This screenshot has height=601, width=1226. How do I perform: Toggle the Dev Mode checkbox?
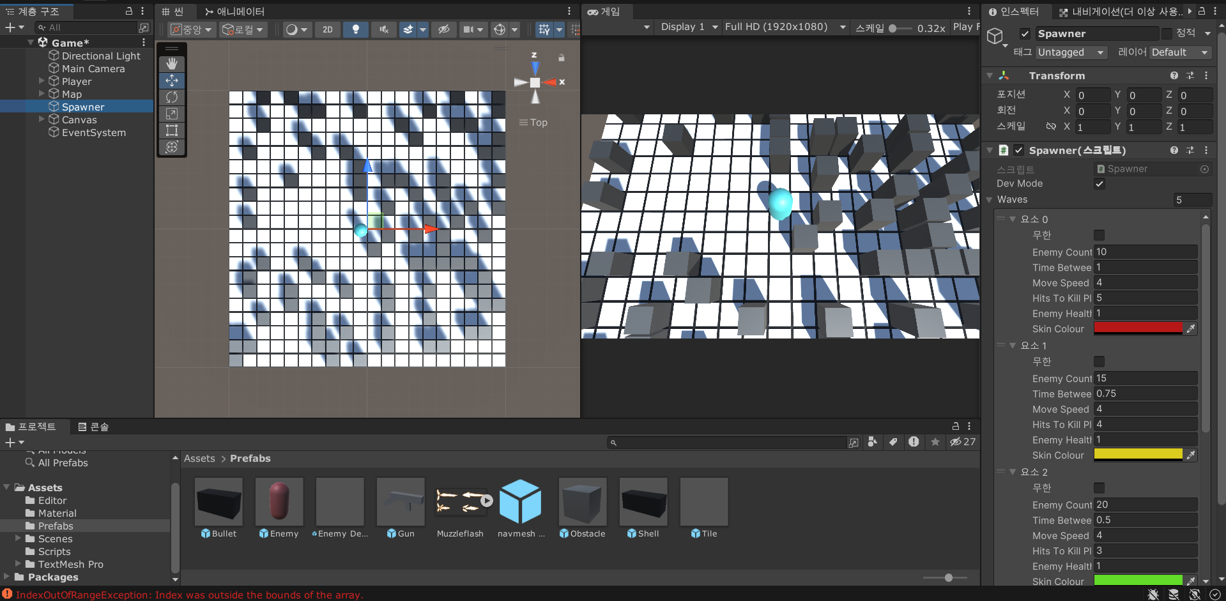(x=1100, y=184)
